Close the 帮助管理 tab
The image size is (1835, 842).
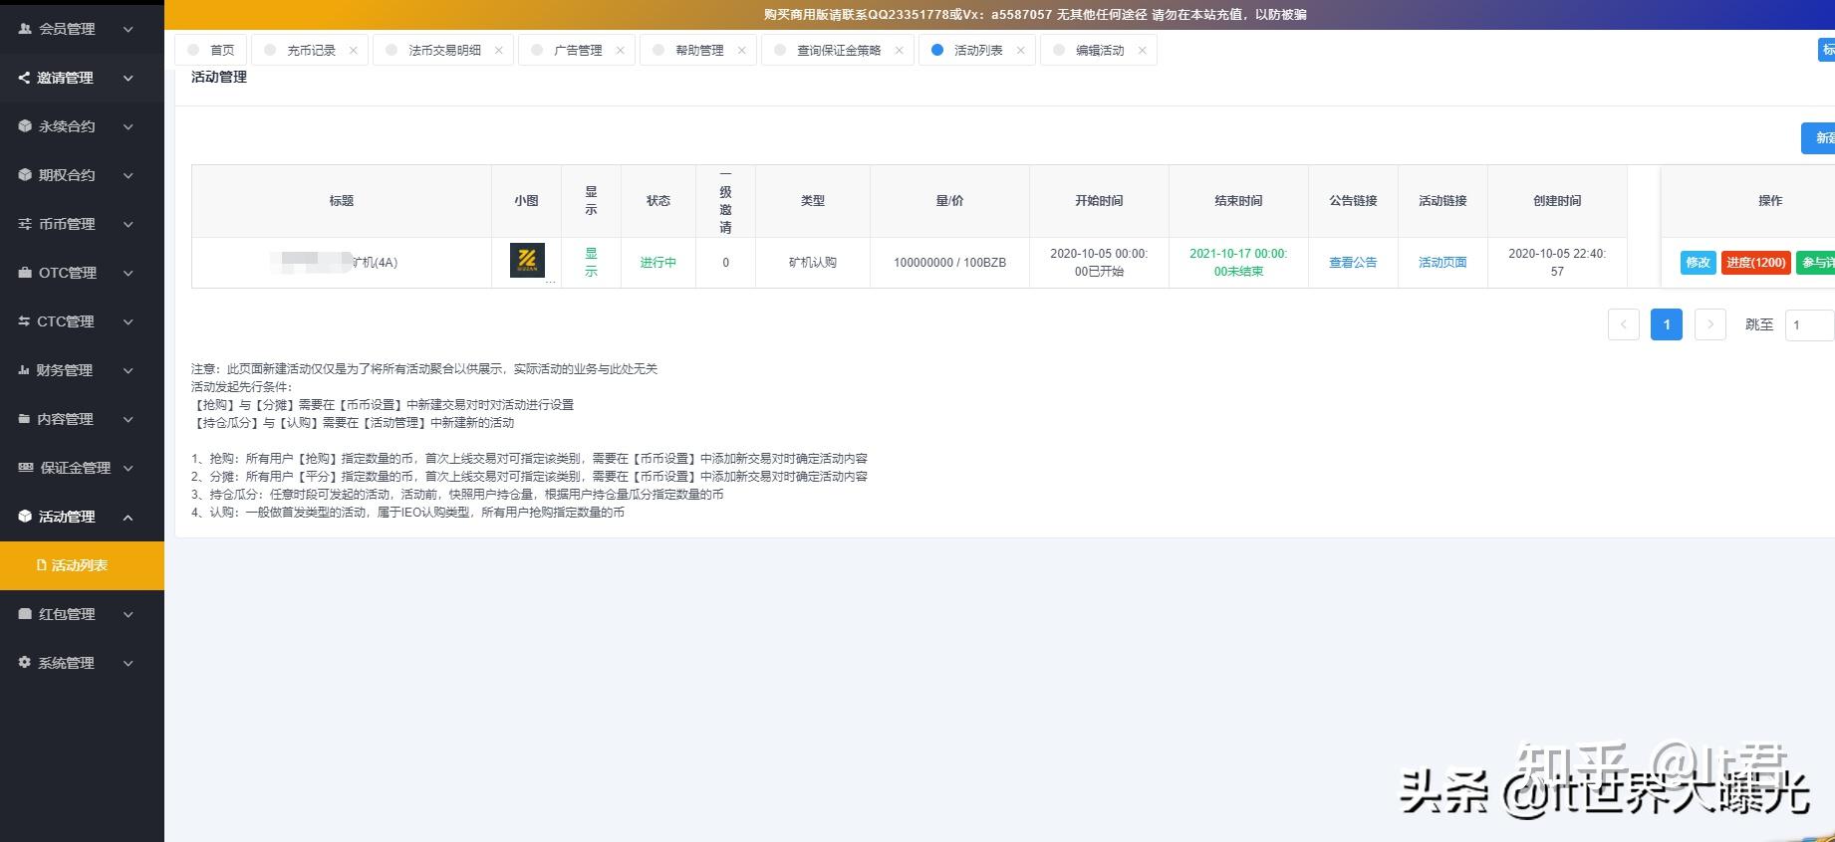click(x=741, y=51)
